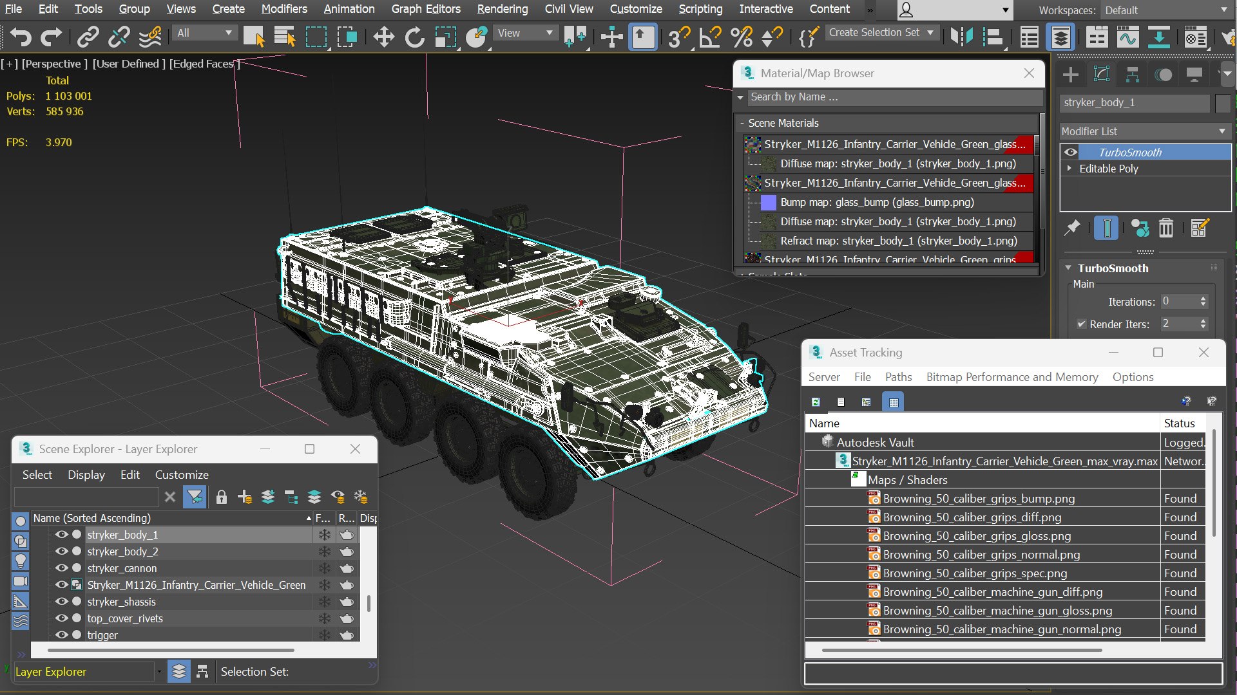The image size is (1237, 695).
Task: Select the Link tool in toolbar
Action: 88,37
